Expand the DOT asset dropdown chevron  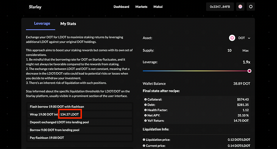tap(249, 38)
